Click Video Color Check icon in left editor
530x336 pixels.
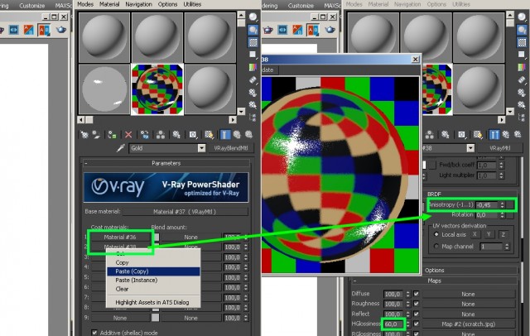tap(253, 67)
